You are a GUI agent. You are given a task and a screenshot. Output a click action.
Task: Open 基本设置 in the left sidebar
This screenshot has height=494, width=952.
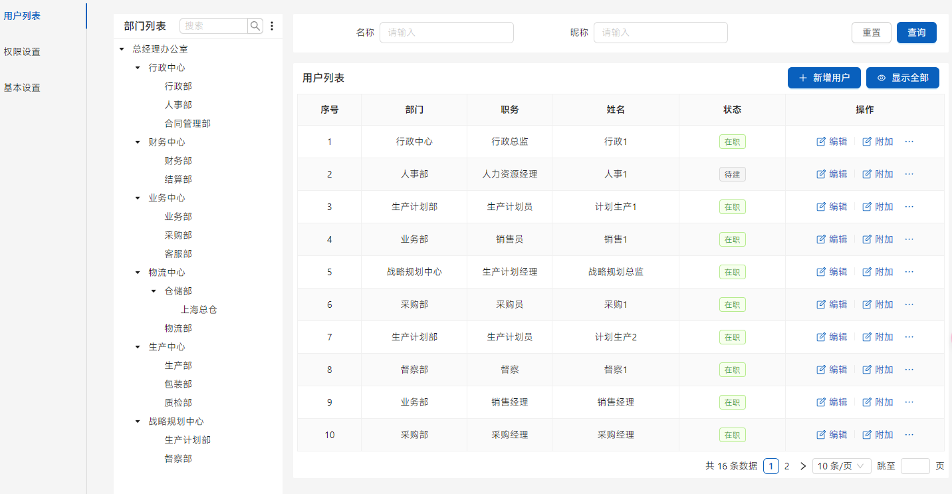22,88
